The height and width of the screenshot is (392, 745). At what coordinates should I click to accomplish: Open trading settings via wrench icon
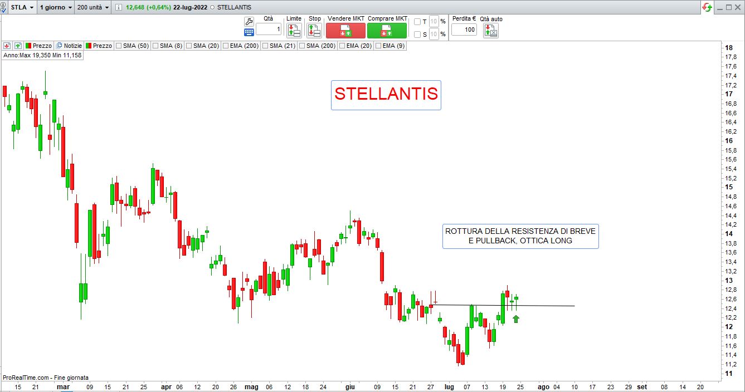coord(249,21)
